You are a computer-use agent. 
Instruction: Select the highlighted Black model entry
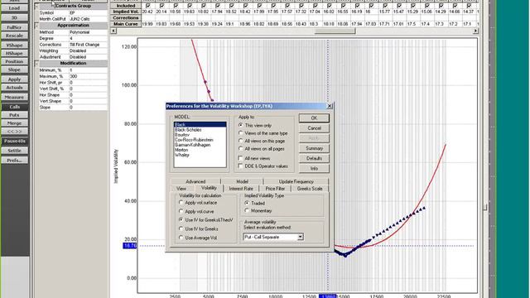[200, 125]
